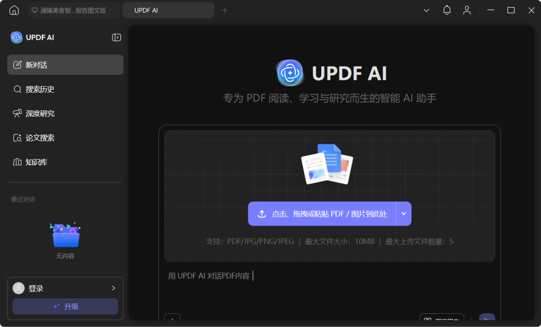Open the upload button dropdown arrow
This screenshot has width=541, height=327.
404,214
